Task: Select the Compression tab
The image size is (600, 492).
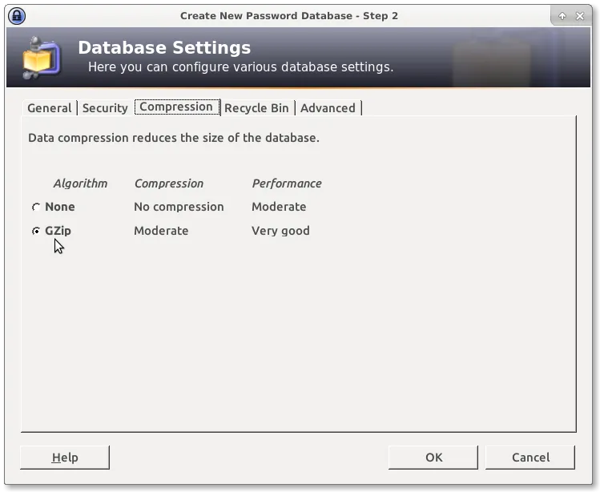Action: click(176, 107)
